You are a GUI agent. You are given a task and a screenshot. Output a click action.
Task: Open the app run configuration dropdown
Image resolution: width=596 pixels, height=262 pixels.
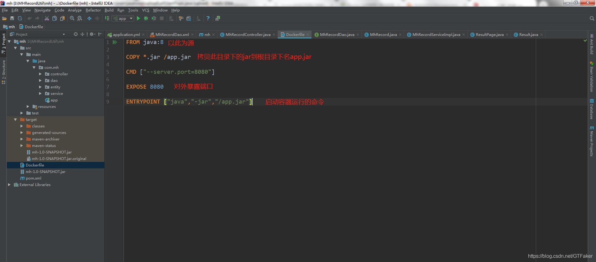(123, 19)
